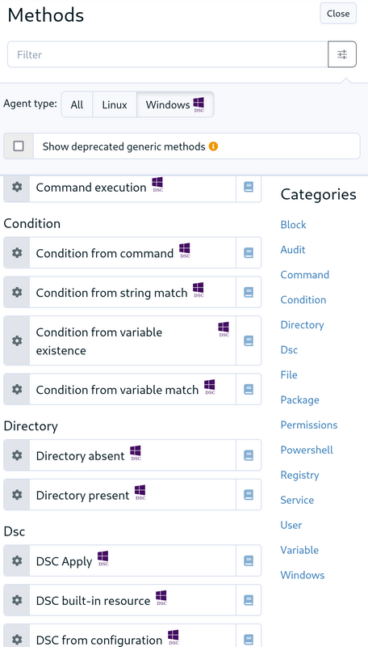Select the All agent type option

click(77, 105)
